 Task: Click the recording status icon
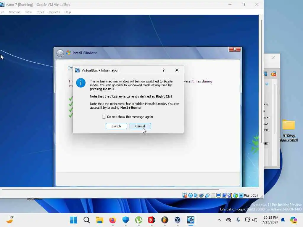(224, 195)
